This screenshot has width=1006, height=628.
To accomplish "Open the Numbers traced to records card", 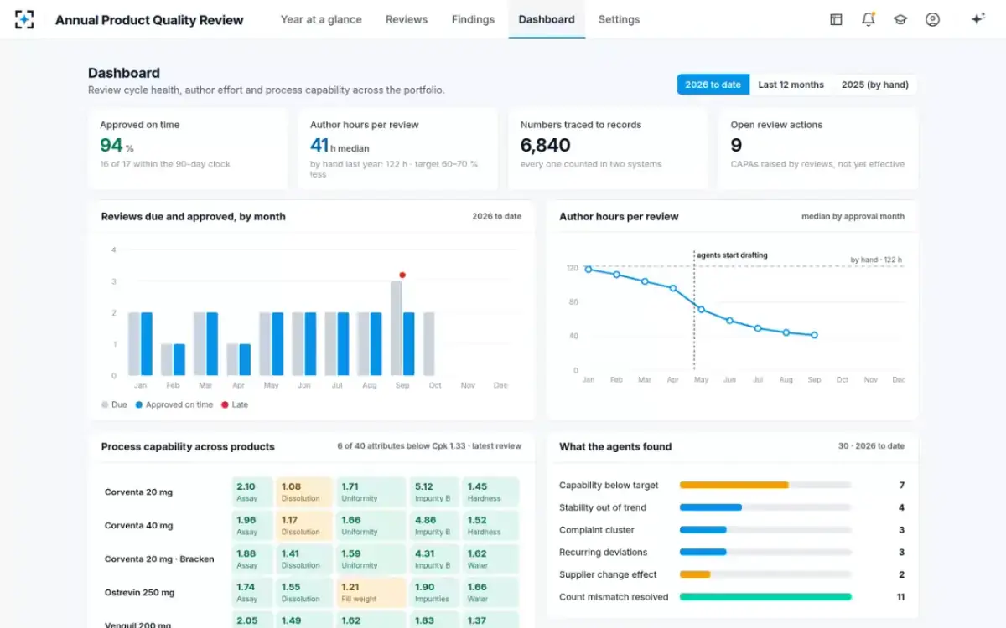I will pyautogui.click(x=608, y=149).
